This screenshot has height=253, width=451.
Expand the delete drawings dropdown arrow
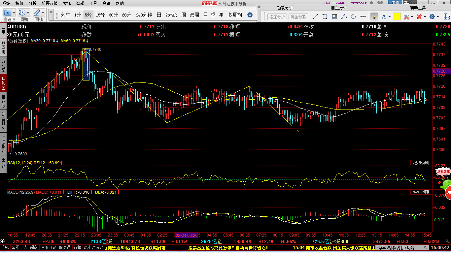425,16
